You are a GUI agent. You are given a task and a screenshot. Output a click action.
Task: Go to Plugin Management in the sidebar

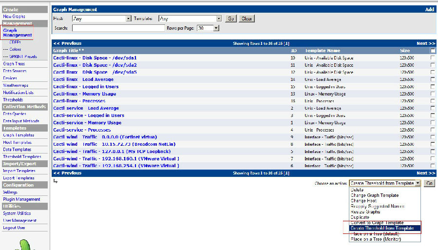(x=21, y=199)
